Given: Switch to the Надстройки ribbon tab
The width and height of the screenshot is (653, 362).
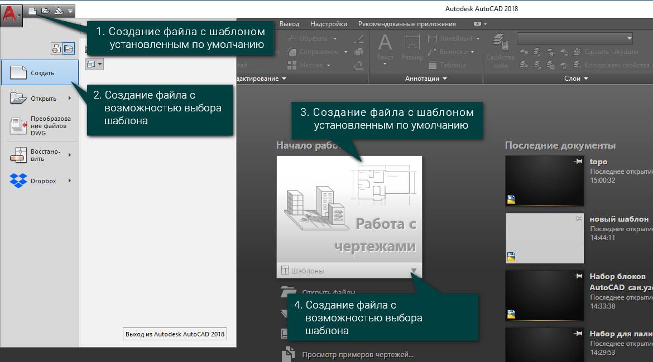Looking at the screenshot, I should coord(329,24).
